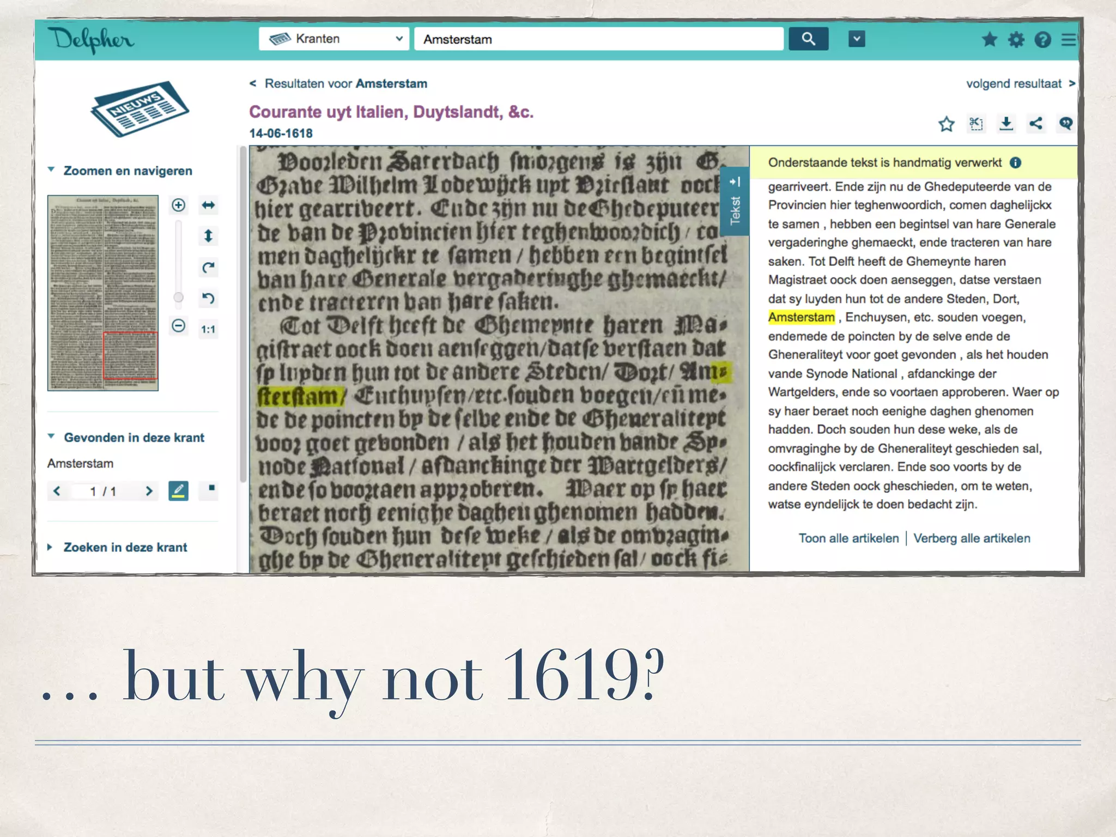Image resolution: width=1116 pixels, height=837 pixels.
Task: Collapse Zoomen en navigeren section
Action: (x=121, y=171)
